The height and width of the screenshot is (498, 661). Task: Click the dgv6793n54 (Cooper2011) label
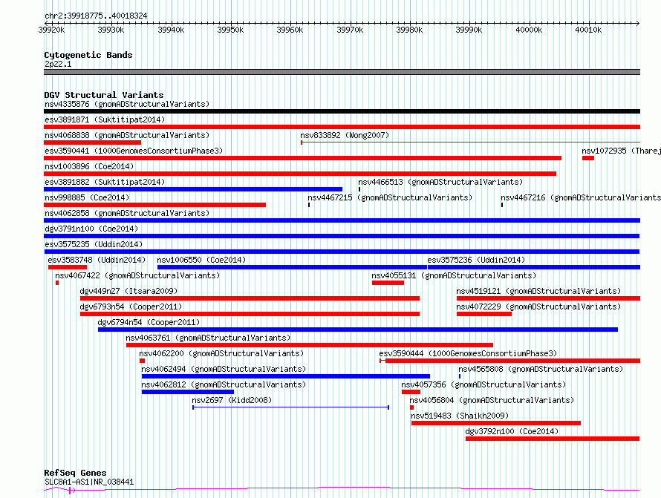(x=131, y=307)
